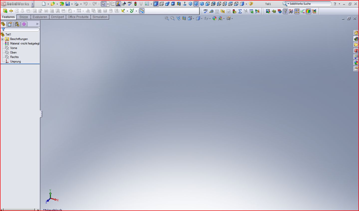Expand the Beschriftungen tree node
The image size is (359, 211).
[2, 39]
